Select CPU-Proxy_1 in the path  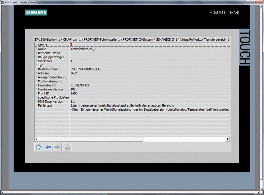tap(72, 39)
